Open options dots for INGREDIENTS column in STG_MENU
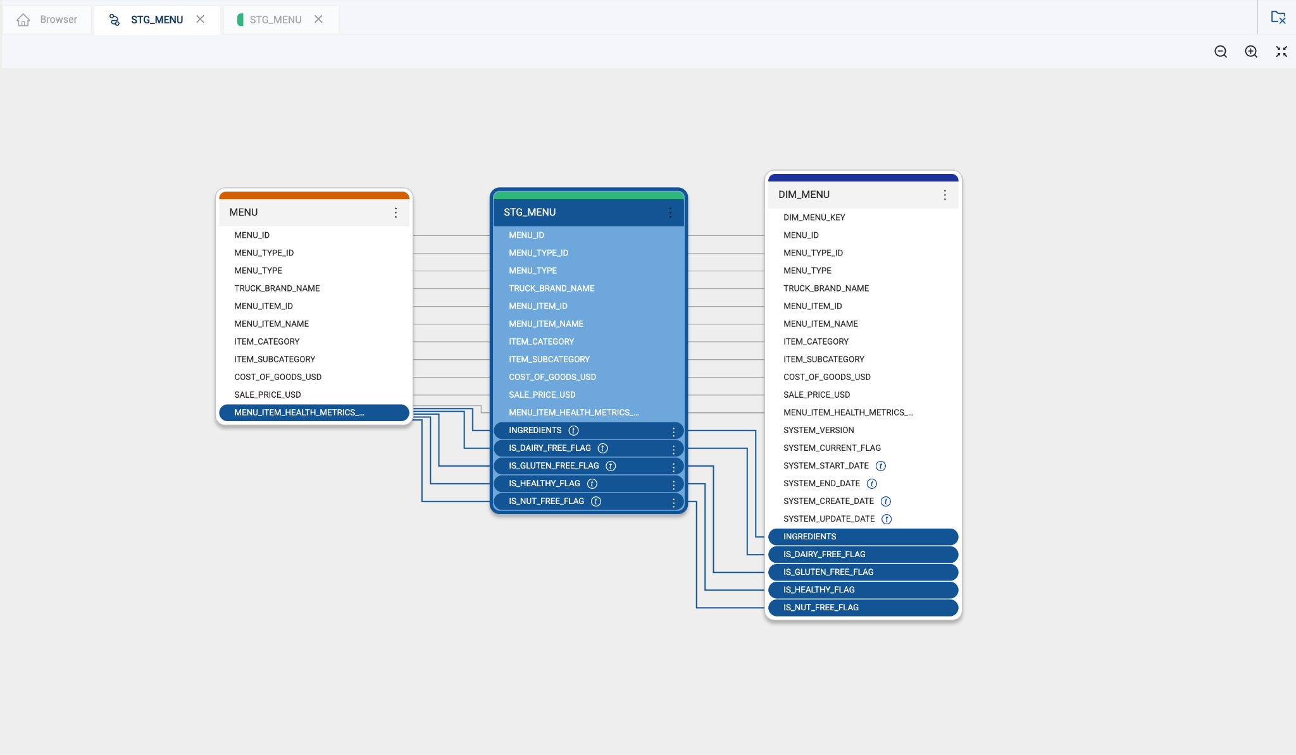1296x755 pixels. point(674,431)
